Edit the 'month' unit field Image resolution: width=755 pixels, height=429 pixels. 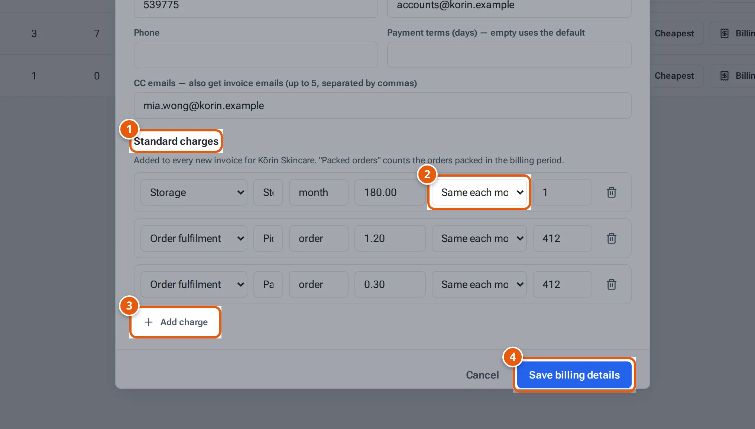(x=319, y=192)
